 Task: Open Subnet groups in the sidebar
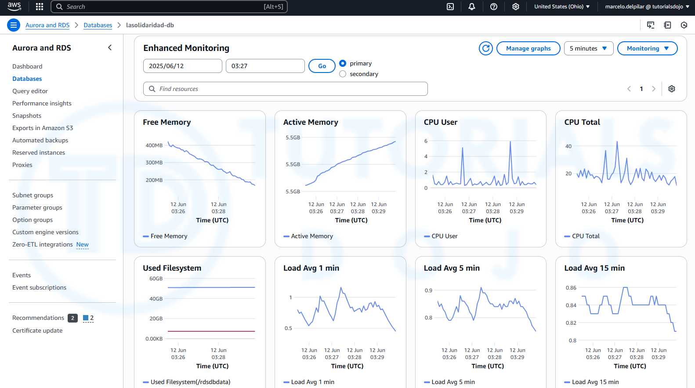pos(33,195)
